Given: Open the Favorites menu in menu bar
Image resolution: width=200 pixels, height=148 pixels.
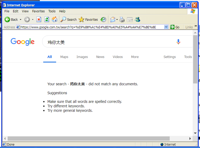Looking at the screenshot, I should 38,11.
